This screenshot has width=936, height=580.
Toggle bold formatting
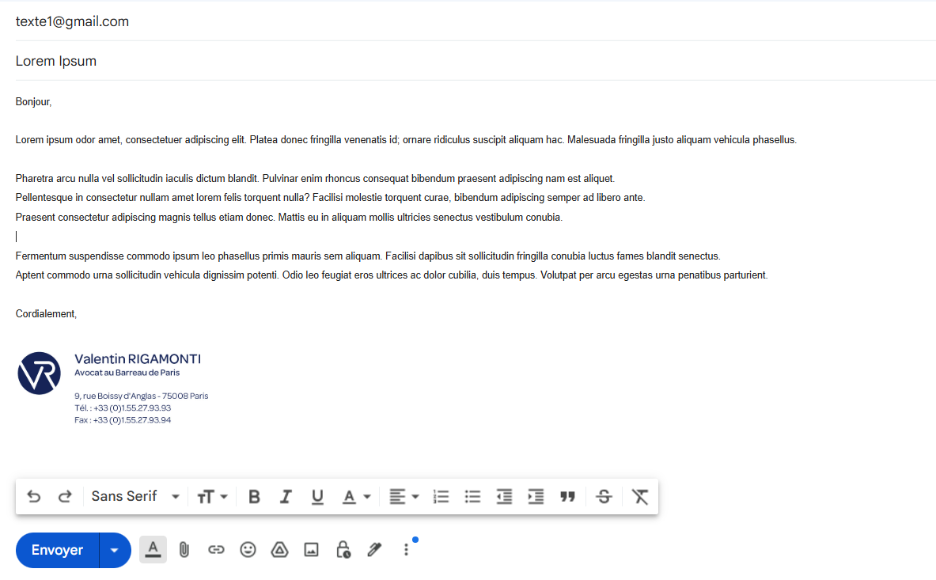pyautogui.click(x=254, y=496)
